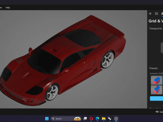Open File Explorer from the taskbar
The image size is (163, 122).
(x=104, y=119)
